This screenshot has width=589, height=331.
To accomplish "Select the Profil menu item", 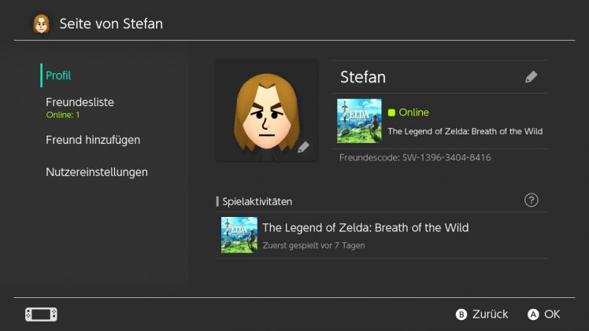I will click(59, 75).
